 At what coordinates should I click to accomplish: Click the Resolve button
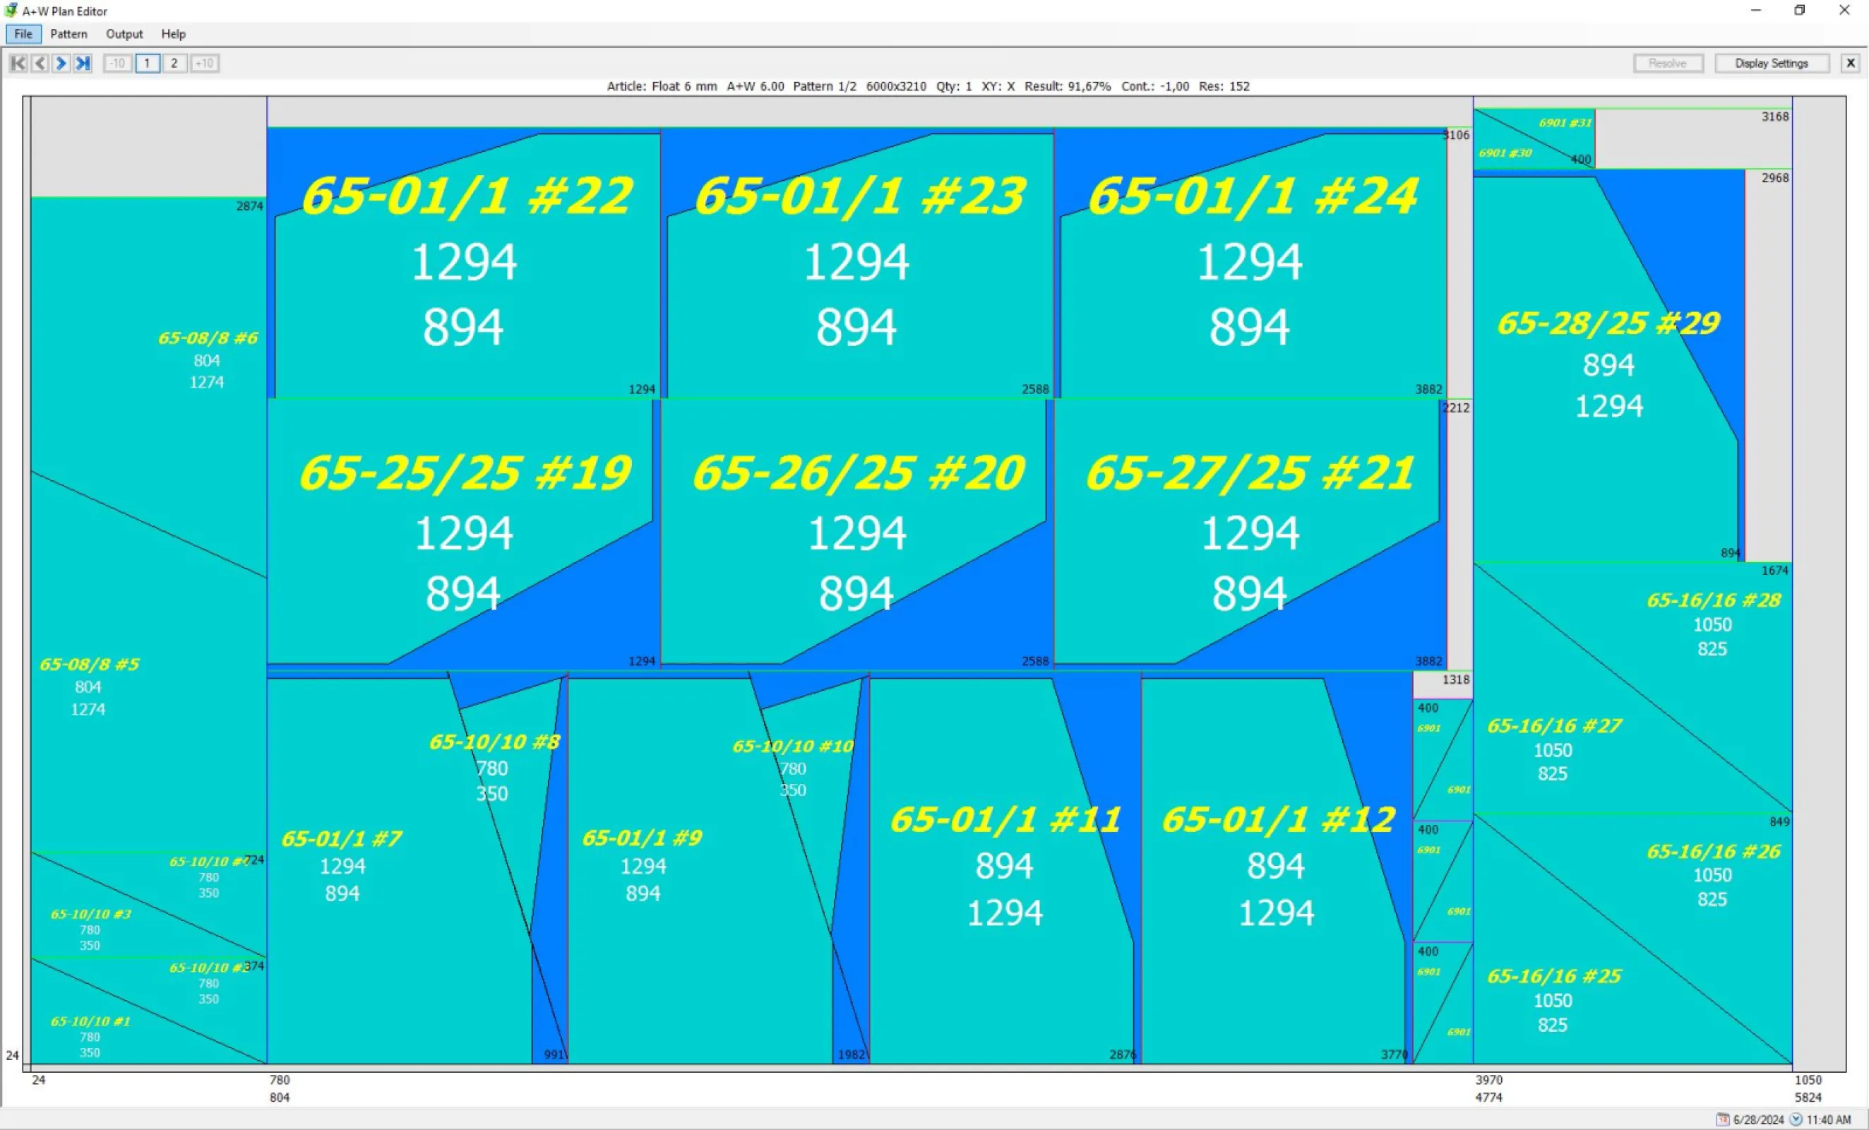[1667, 63]
